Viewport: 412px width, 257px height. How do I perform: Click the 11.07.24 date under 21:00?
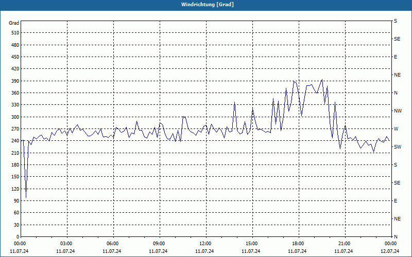[x=344, y=251]
